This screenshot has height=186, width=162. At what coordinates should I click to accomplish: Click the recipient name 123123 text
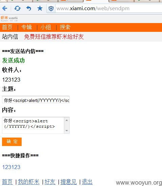click(x=11, y=80)
